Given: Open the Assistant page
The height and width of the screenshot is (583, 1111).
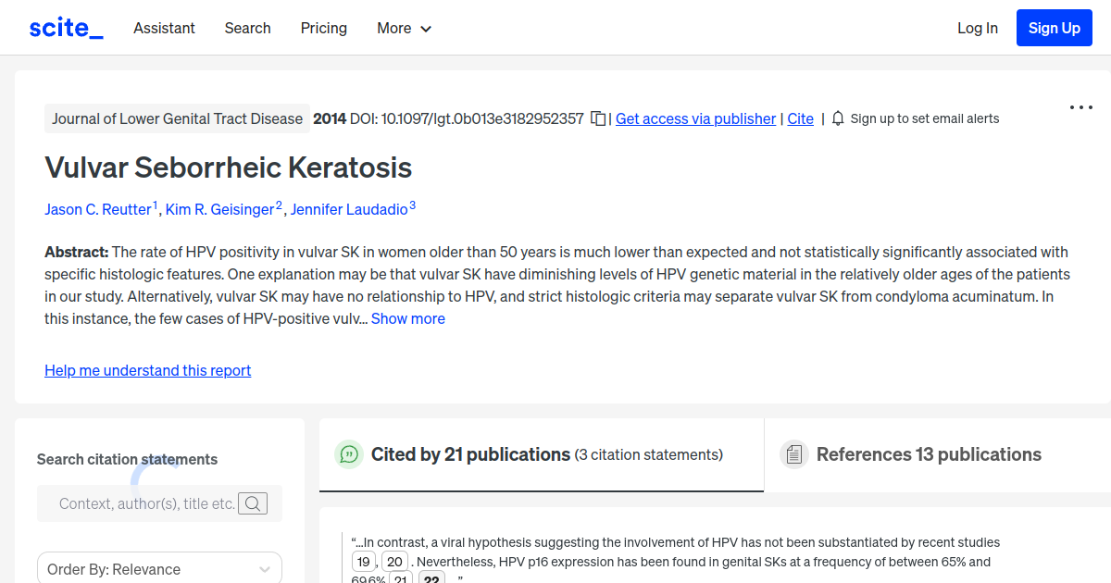Looking at the screenshot, I should (164, 29).
